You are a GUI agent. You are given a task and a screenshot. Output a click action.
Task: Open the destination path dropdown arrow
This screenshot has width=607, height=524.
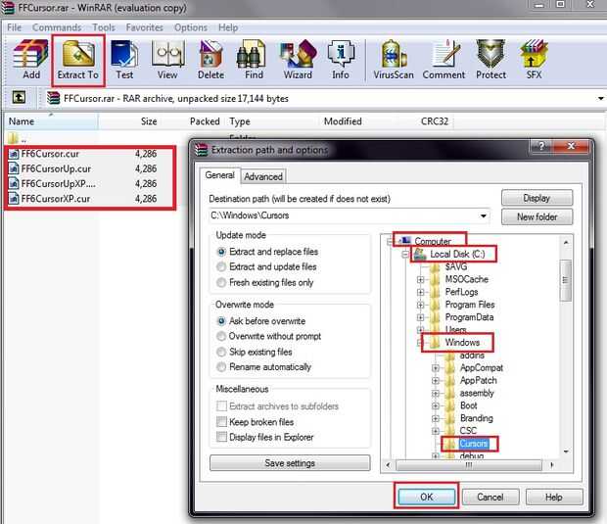(x=483, y=215)
